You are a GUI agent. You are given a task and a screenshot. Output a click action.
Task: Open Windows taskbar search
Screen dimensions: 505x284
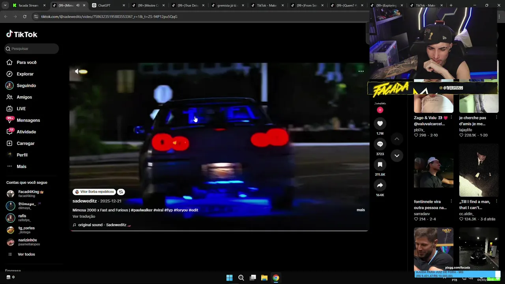coord(241,278)
